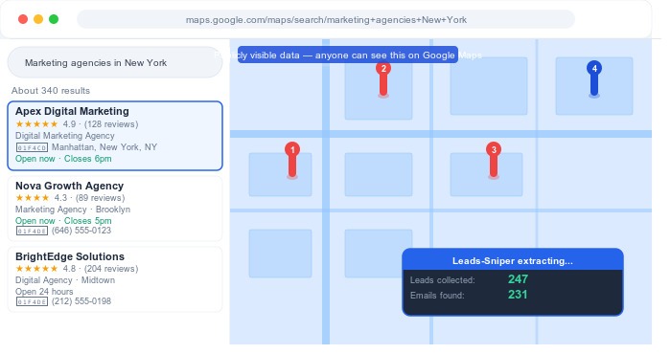Click the phone number (212) 555-0198

click(81, 301)
